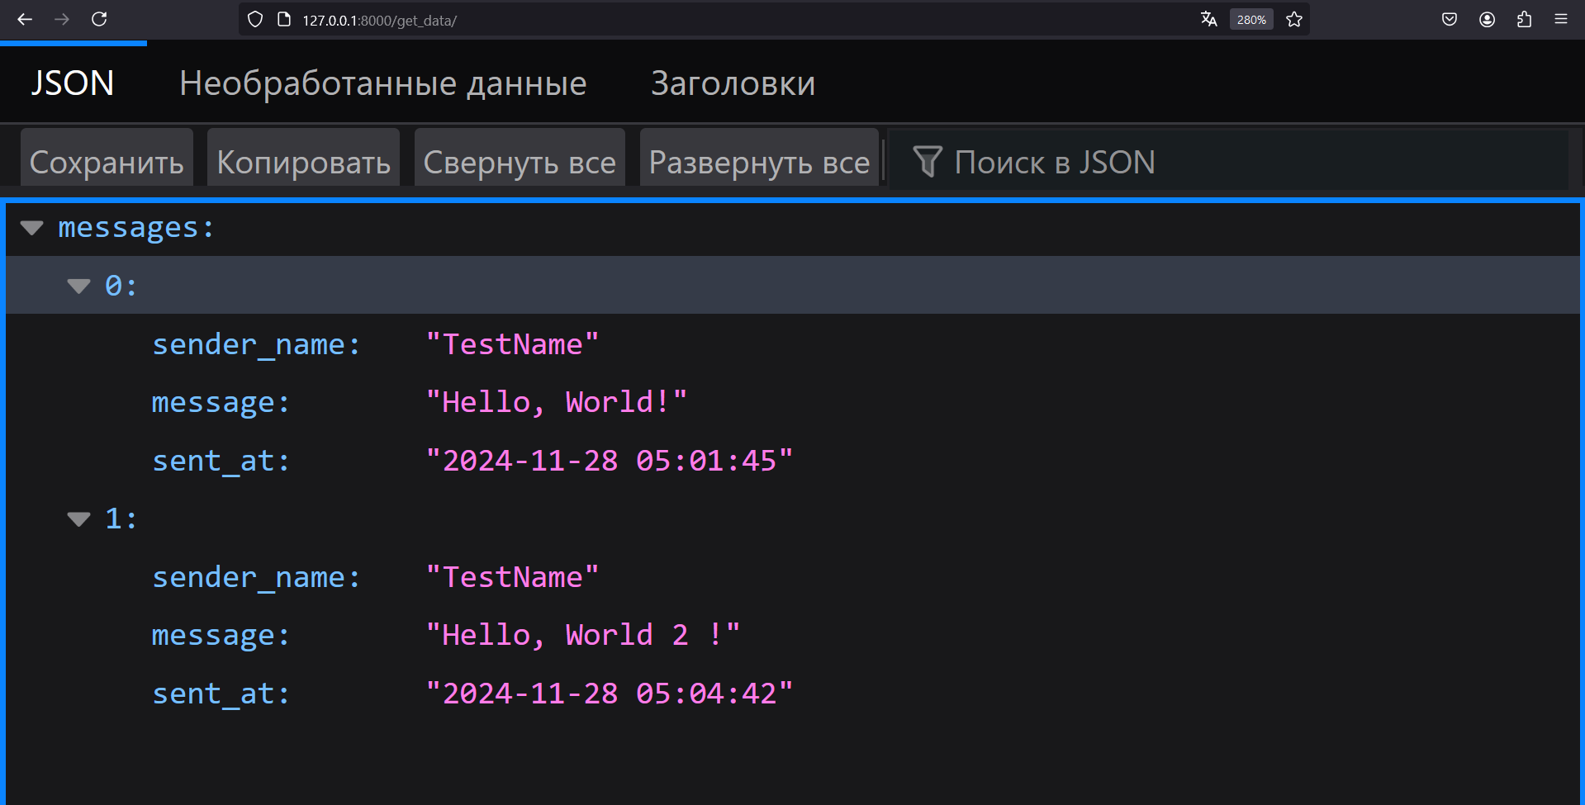Click the browser back arrow
Image resolution: width=1585 pixels, height=805 pixels.
click(x=25, y=19)
